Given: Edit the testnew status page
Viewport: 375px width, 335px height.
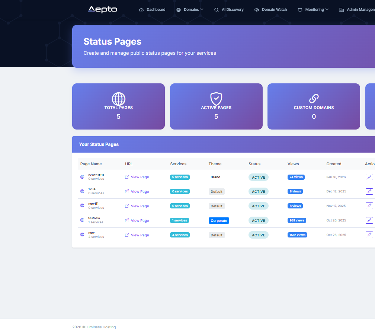Looking at the screenshot, I should coord(369,220).
